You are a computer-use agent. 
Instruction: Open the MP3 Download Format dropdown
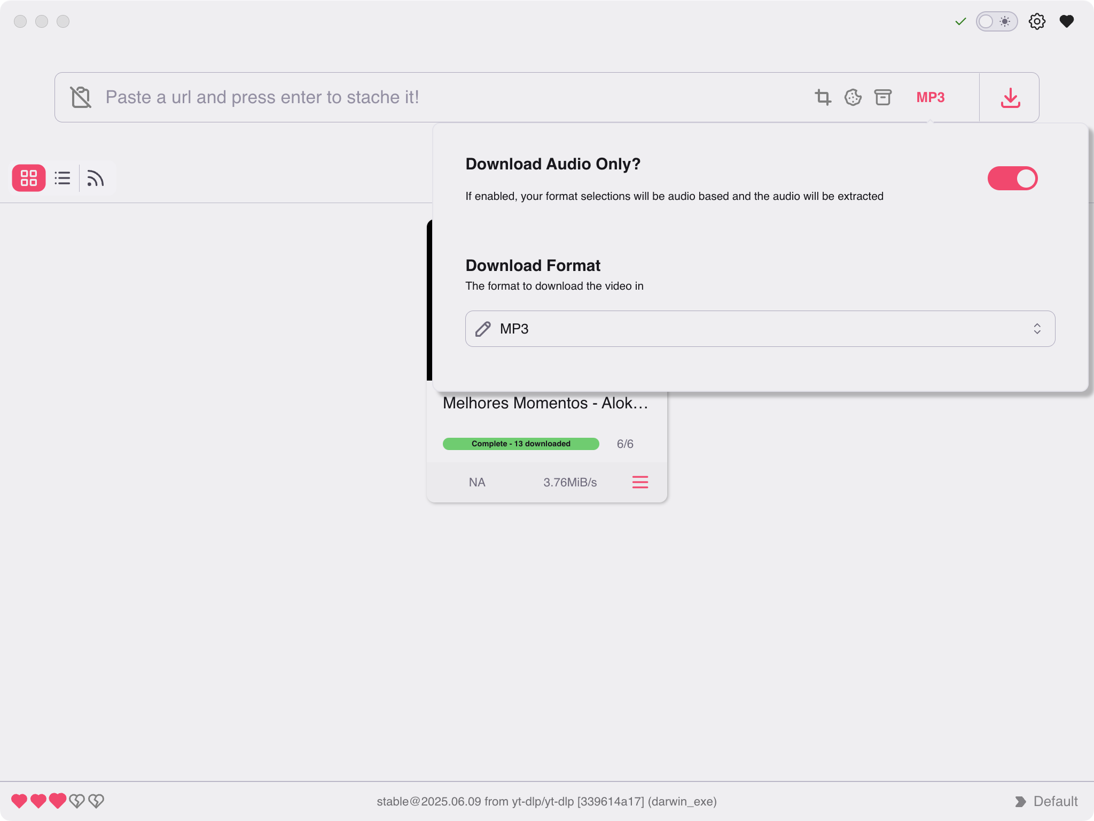coord(759,328)
